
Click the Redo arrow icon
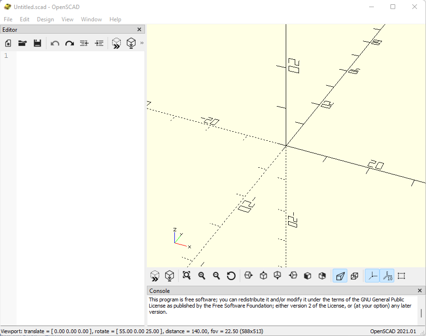pyautogui.click(x=70, y=43)
